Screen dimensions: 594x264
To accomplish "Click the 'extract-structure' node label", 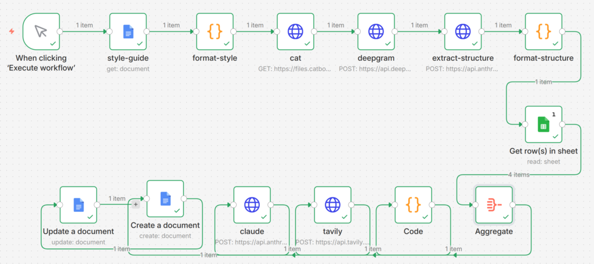I will [463, 58].
